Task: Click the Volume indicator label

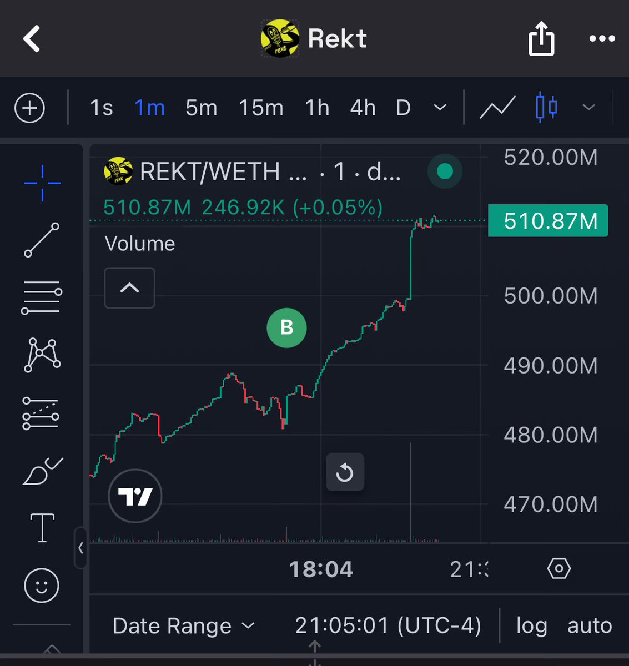Action: click(x=140, y=244)
